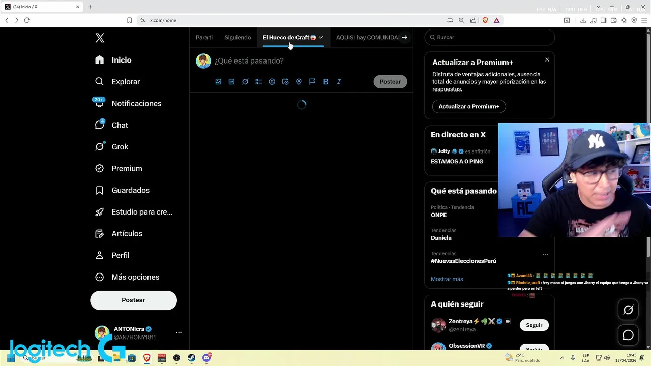Open Daniela trending topic
The image size is (651, 366).
[441, 238]
